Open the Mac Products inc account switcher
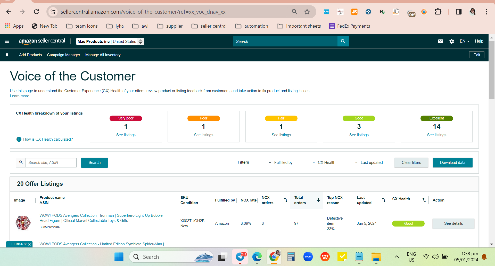The image size is (495, 266). pos(110,42)
